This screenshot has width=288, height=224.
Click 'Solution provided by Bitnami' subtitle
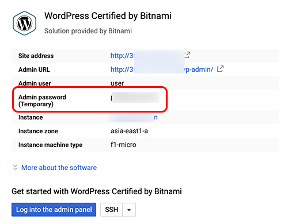88,31
